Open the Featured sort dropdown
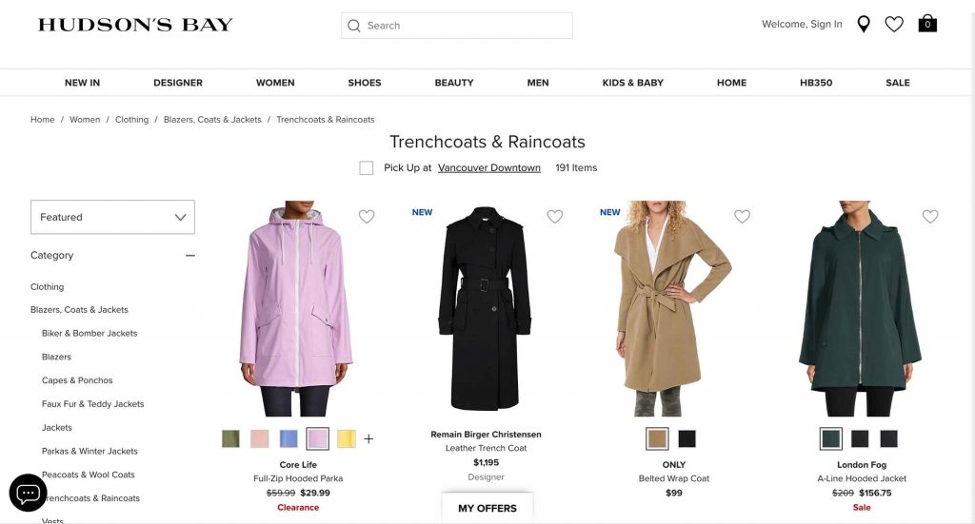The width and height of the screenshot is (975, 524). pyautogui.click(x=112, y=217)
